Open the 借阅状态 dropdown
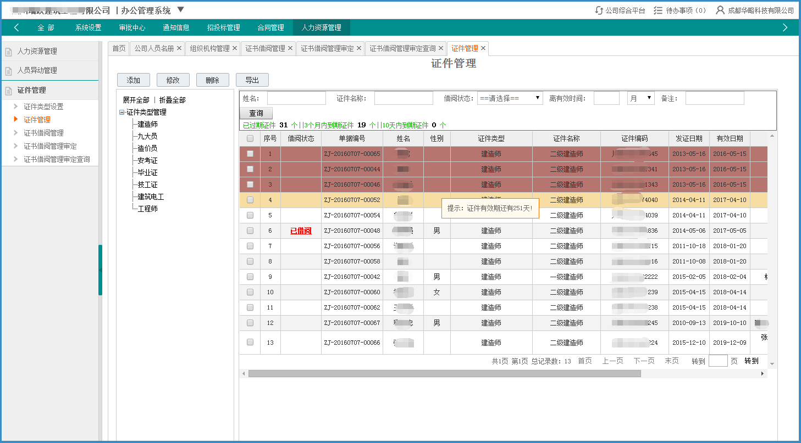Screen dimensions: 801x443 tap(510, 98)
